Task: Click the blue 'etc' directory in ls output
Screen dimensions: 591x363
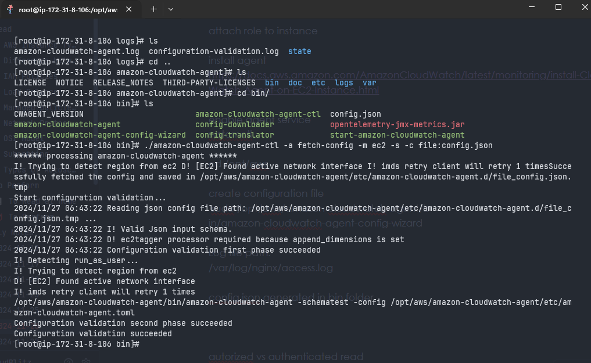Action: coord(318,82)
